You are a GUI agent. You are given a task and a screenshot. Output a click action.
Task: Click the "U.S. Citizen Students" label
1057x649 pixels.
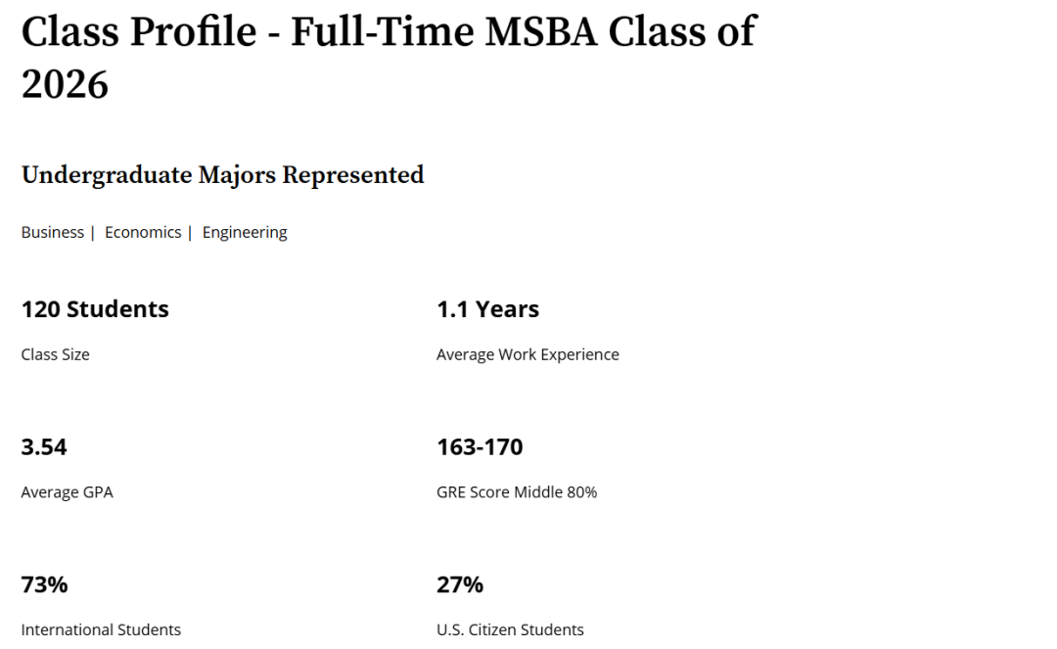510,629
